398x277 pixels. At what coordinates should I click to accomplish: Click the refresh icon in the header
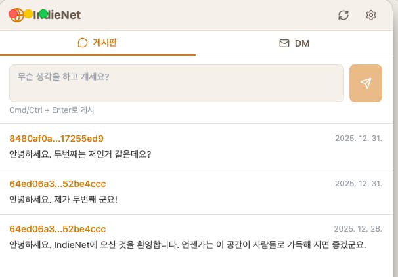(x=343, y=15)
